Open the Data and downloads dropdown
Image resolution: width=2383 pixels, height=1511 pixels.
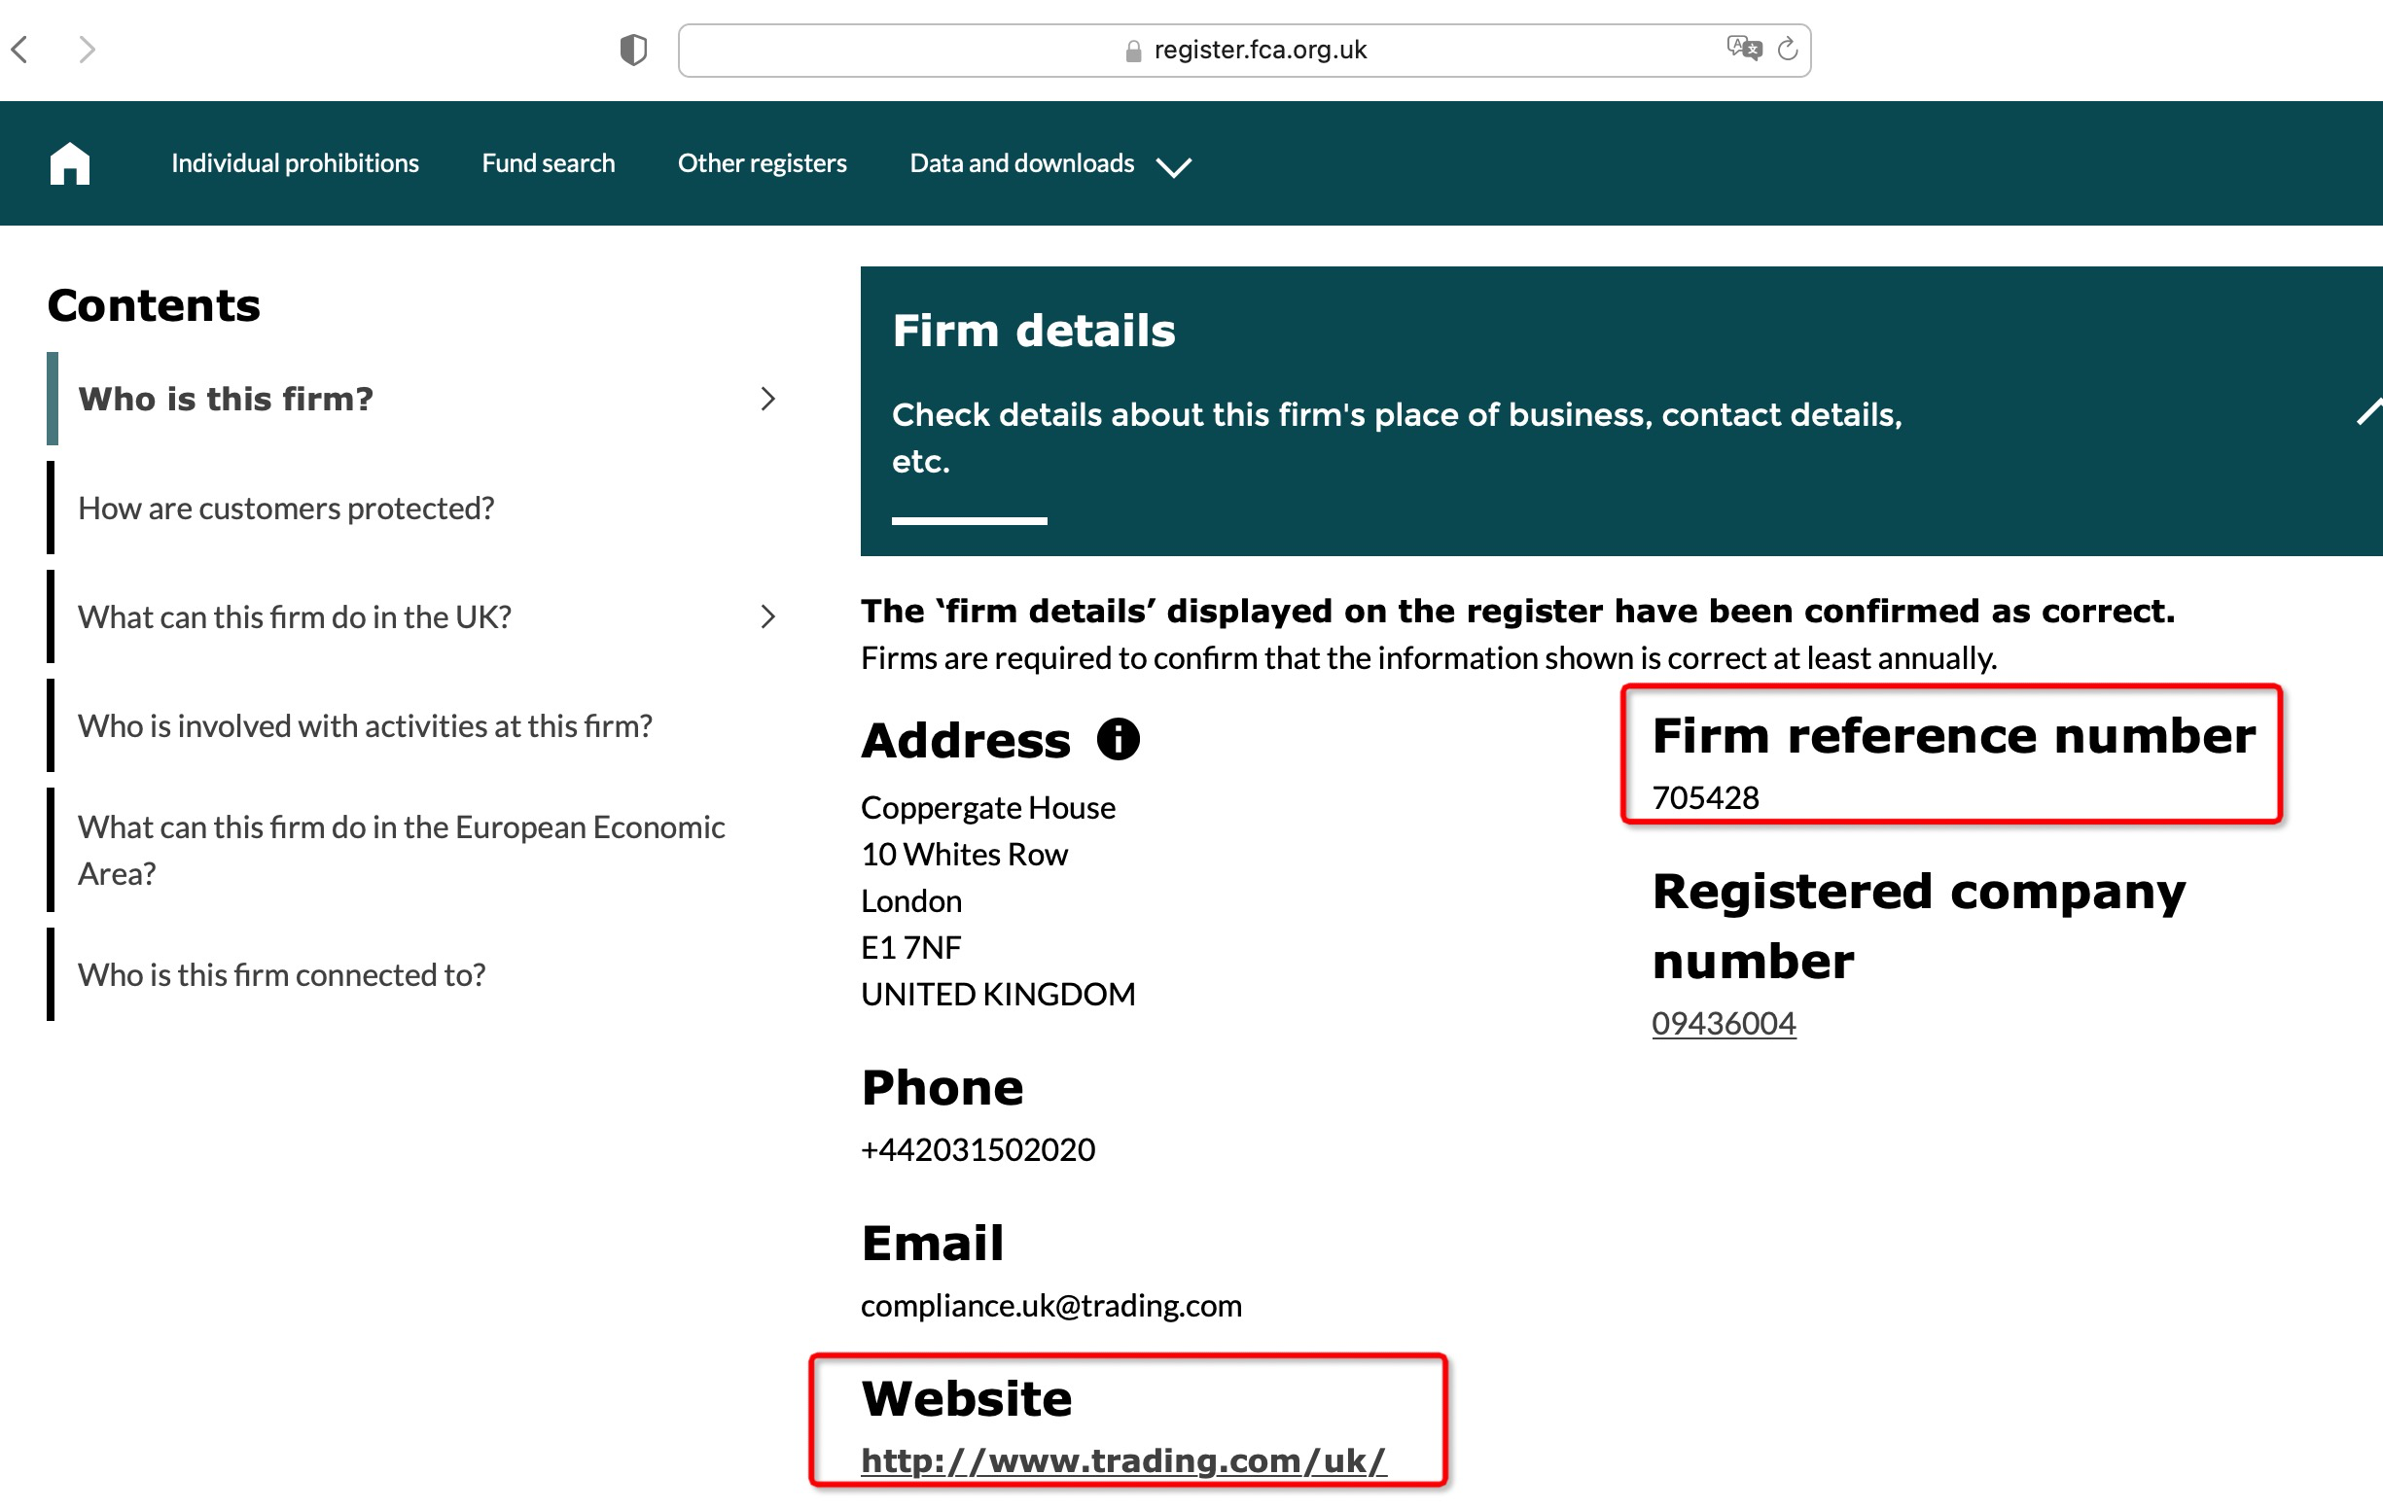click(1049, 163)
